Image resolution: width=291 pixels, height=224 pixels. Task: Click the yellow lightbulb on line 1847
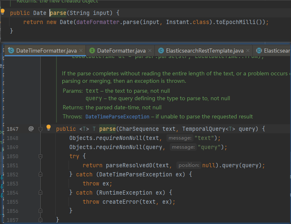point(49,128)
